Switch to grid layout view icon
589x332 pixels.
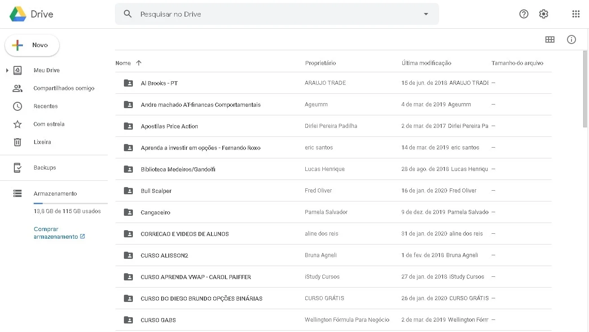tap(550, 39)
